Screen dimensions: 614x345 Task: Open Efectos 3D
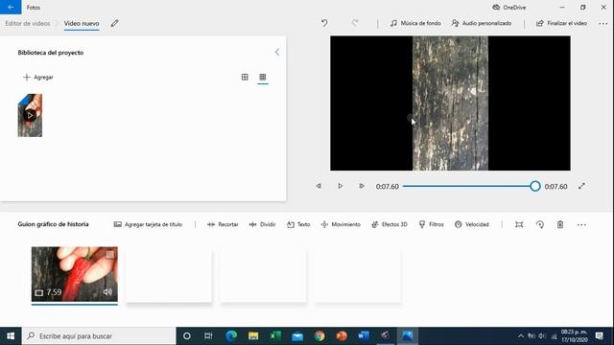[x=390, y=224]
